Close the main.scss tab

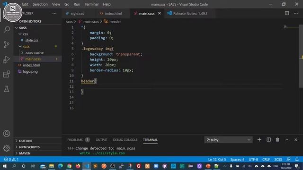point(160,13)
